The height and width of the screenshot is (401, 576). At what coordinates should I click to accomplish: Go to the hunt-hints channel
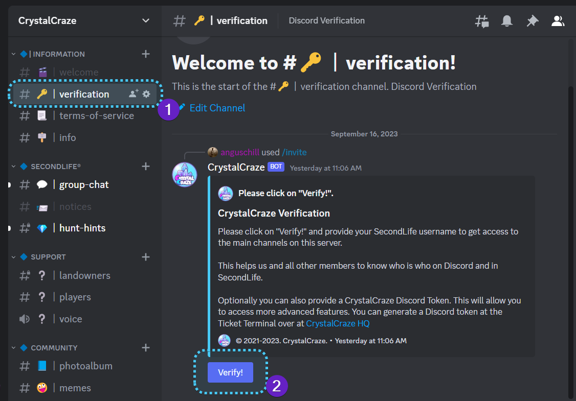[84, 228]
